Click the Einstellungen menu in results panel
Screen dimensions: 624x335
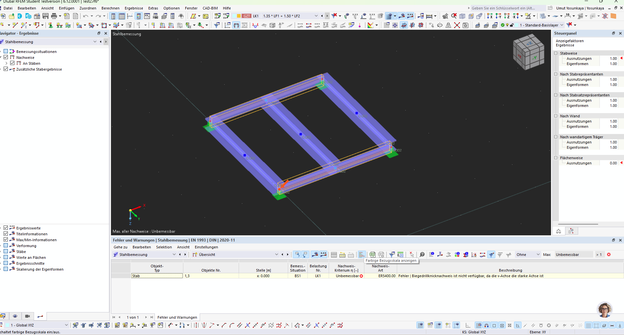(206, 247)
